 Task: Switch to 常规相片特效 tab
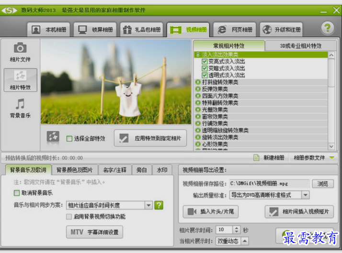pos(229,46)
